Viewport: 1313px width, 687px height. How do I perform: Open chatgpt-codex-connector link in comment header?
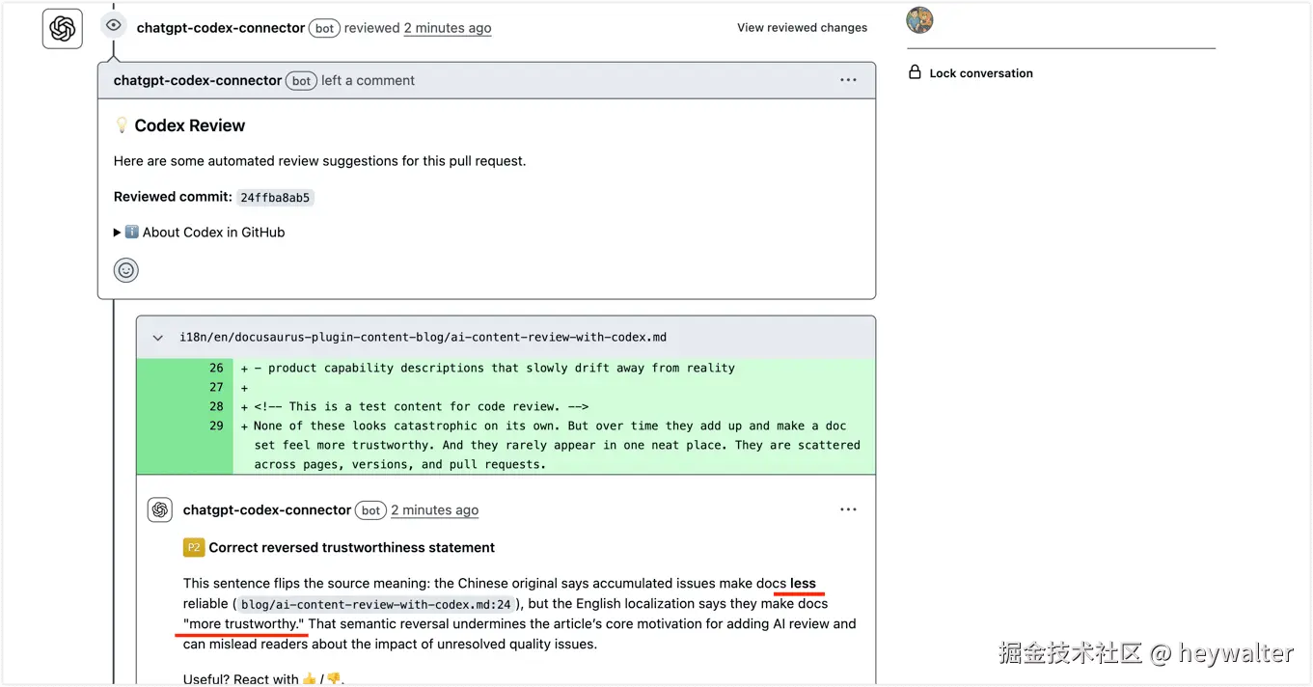[x=198, y=80]
